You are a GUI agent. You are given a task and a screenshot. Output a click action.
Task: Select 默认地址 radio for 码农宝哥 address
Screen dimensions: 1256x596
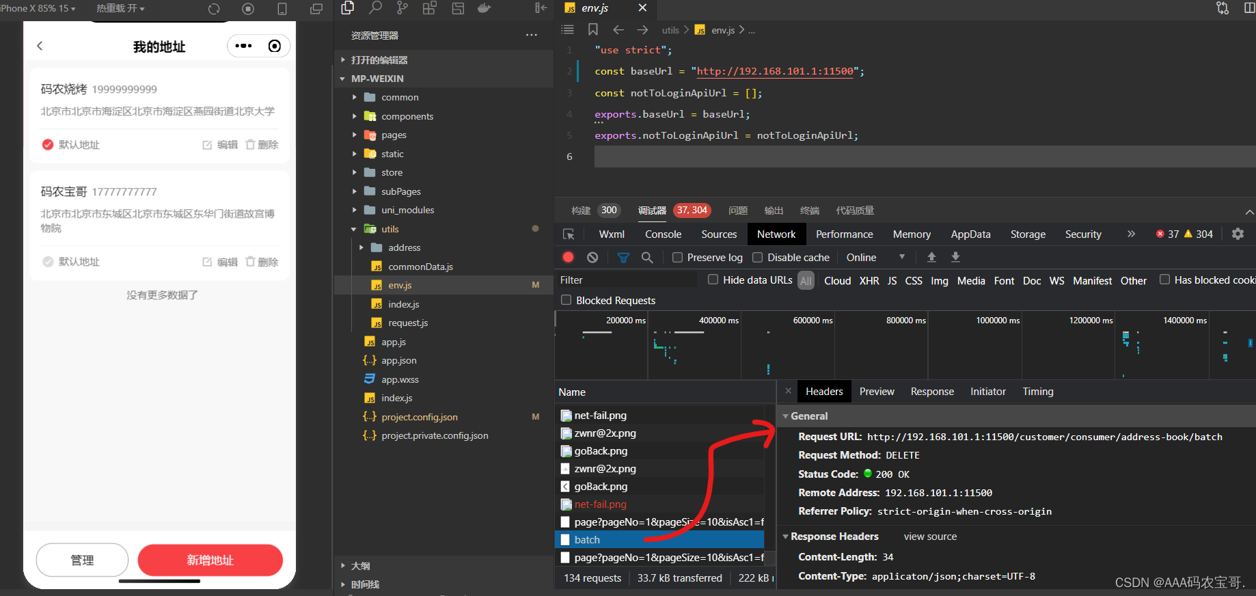(x=48, y=262)
